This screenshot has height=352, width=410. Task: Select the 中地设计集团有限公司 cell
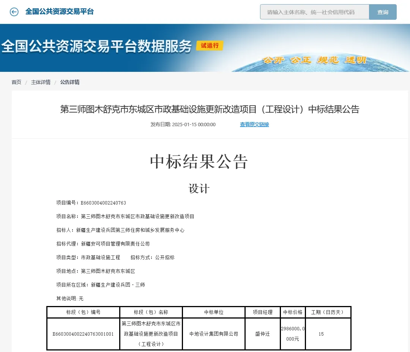click(214, 334)
